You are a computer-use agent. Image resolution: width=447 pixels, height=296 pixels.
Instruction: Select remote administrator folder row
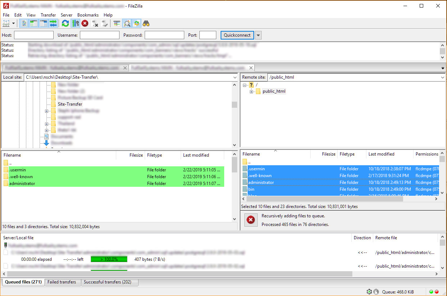point(340,182)
